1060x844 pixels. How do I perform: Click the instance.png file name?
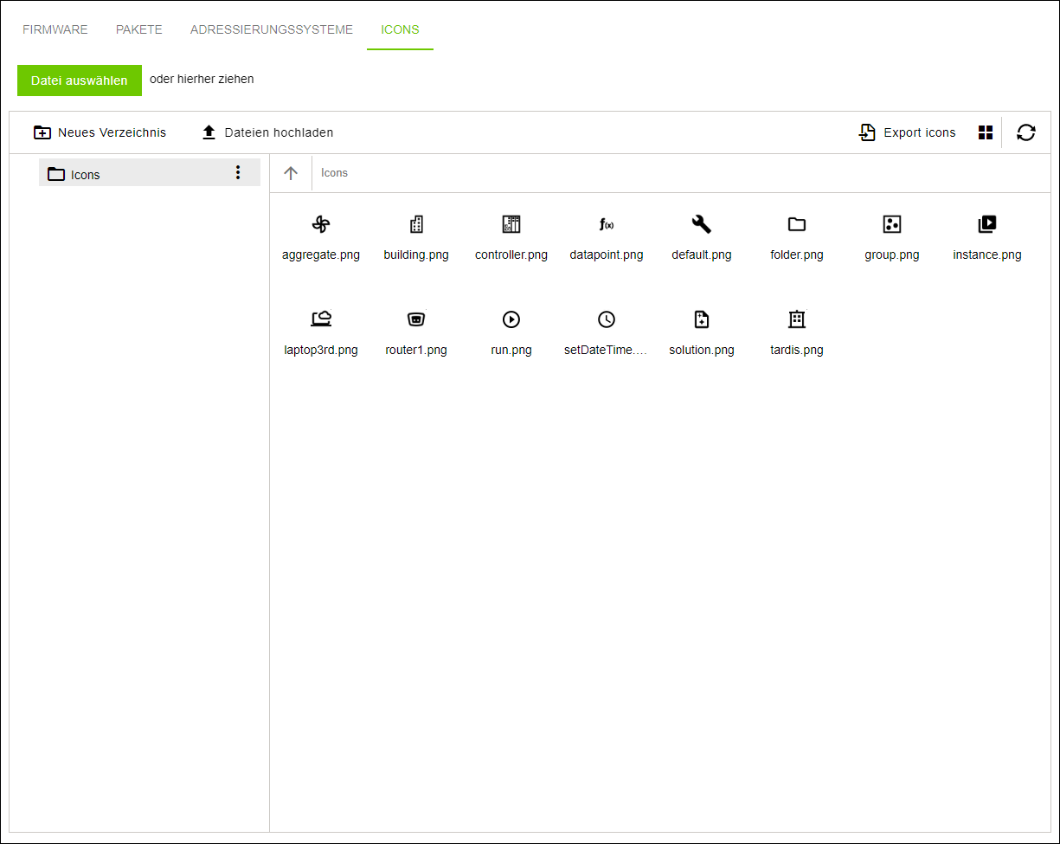point(987,254)
